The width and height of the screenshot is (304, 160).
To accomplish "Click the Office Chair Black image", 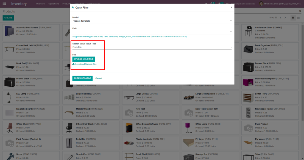I will 69,128.
